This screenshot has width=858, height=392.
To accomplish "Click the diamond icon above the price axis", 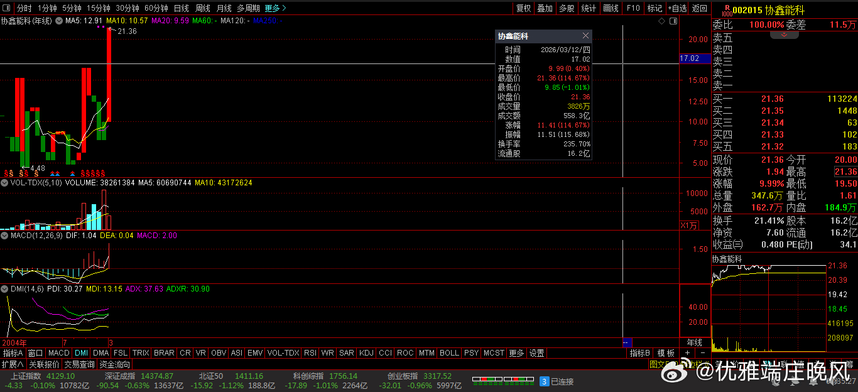I will click(661, 21).
